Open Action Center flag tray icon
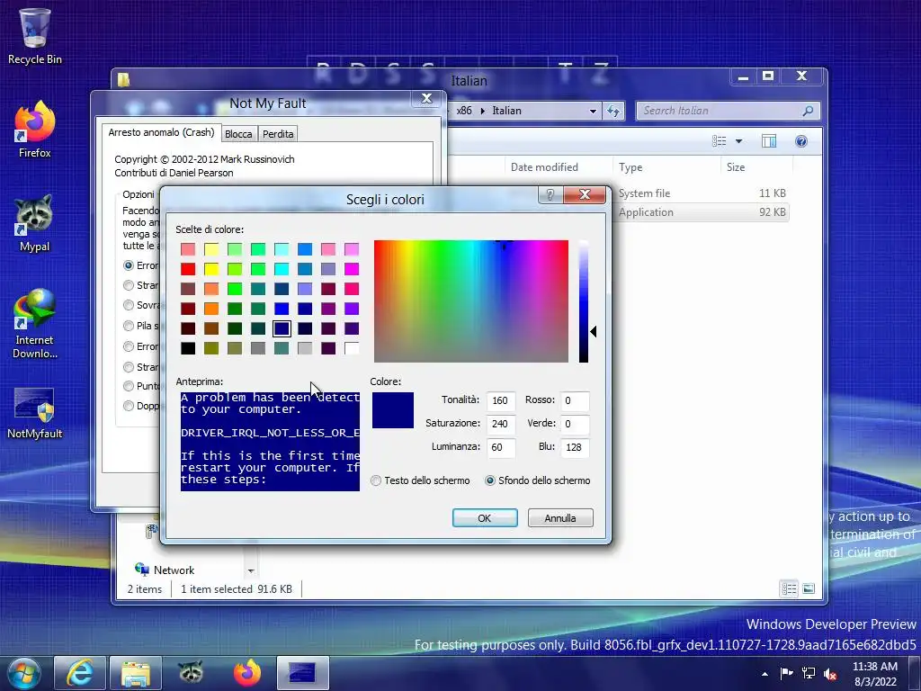The width and height of the screenshot is (921, 691). 786,673
